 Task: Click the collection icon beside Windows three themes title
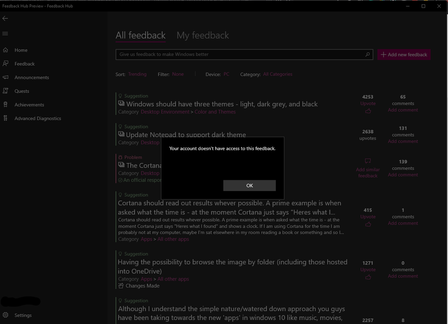pos(122,103)
